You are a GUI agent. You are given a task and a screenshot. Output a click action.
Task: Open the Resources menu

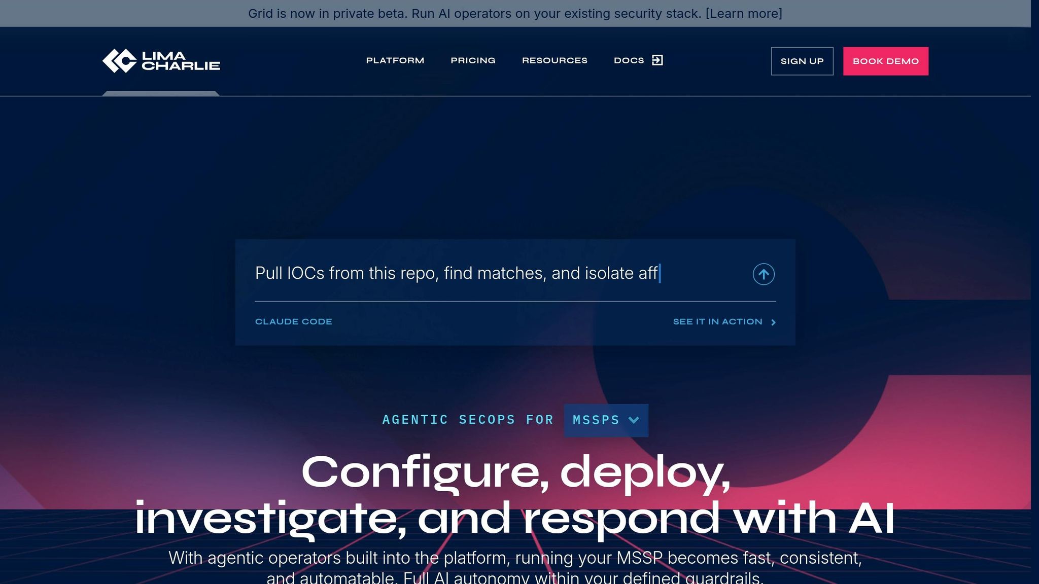coord(555,60)
